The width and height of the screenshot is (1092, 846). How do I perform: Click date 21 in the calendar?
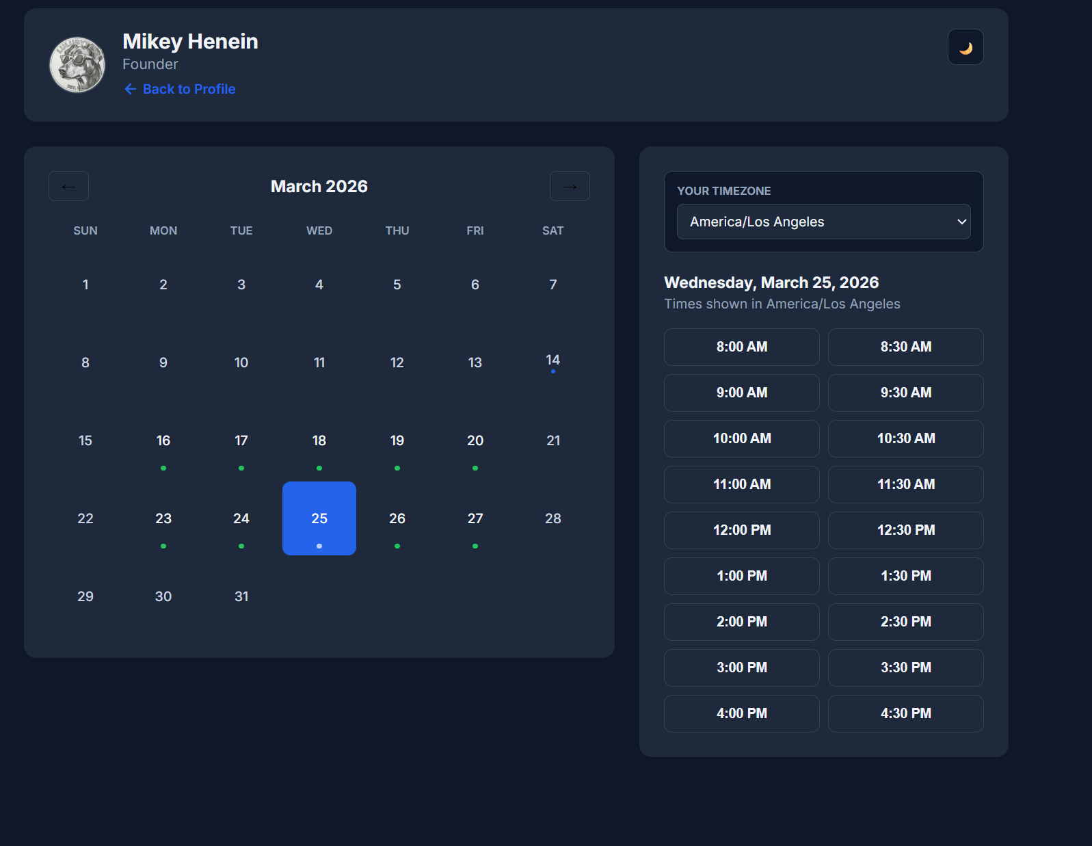click(553, 440)
